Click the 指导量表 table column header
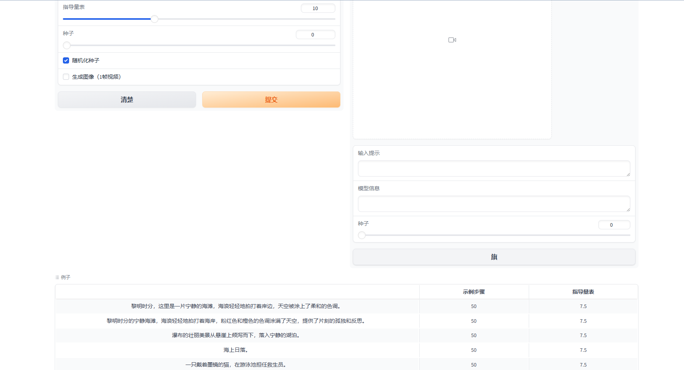 583,292
